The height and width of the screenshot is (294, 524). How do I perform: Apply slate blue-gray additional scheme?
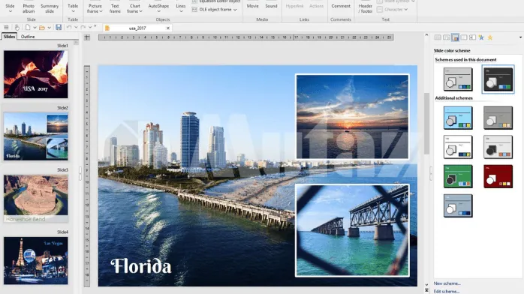point(458,205)
